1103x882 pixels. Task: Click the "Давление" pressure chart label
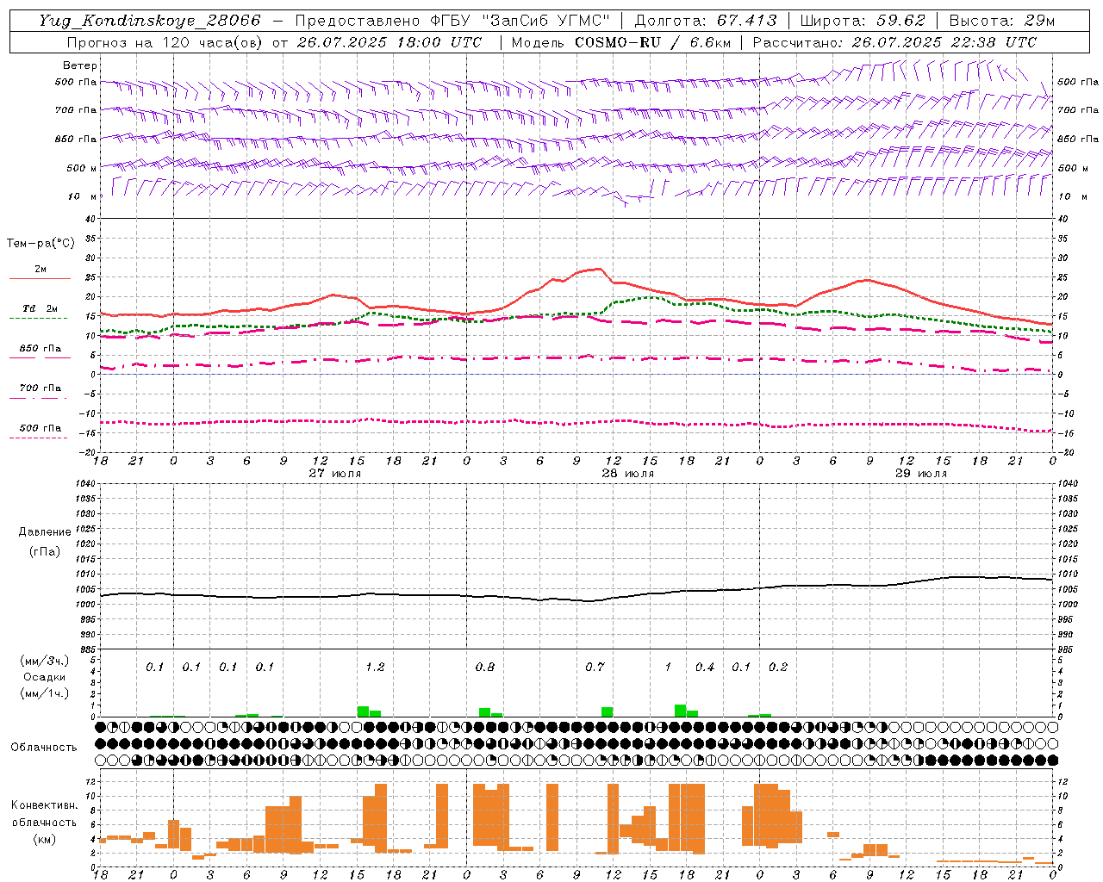(x=44, y=532)
